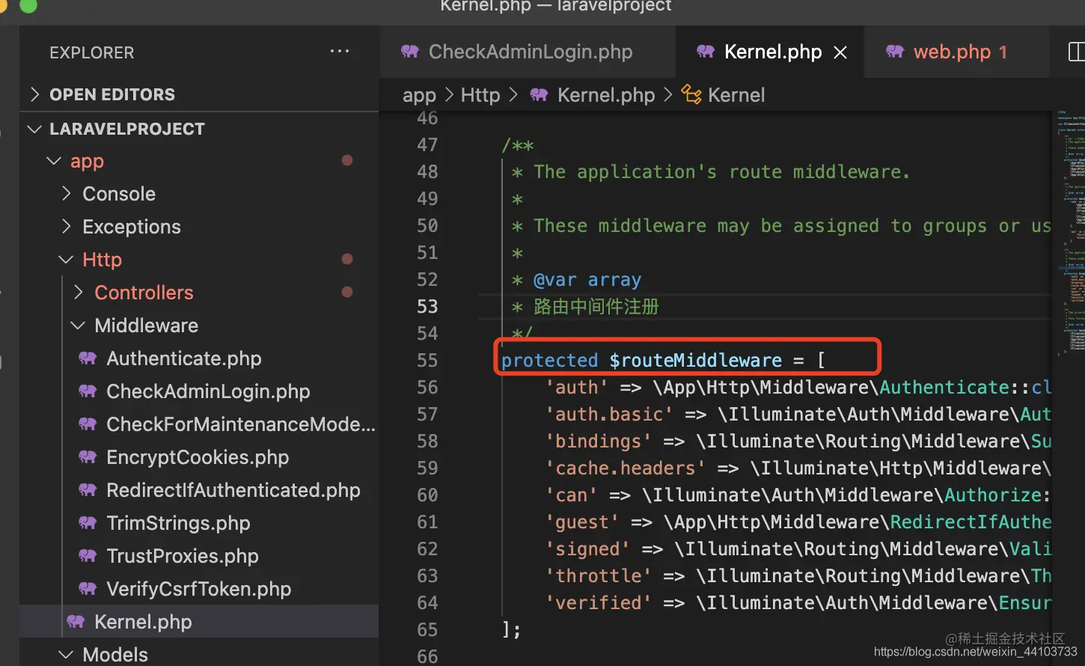Viewport: 1085px width, 666px height.
Task: Click PHP icon beside EncryptCookies.php
Action: coord(88,457)
